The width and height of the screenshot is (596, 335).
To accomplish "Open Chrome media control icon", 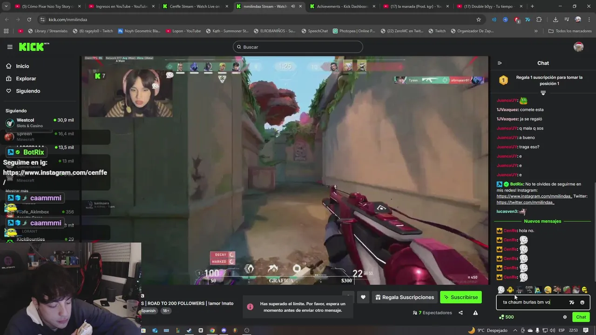I will pos(567,20).
